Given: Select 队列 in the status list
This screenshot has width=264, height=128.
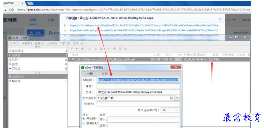Looking at the screenshot, I should coord(38,59).
